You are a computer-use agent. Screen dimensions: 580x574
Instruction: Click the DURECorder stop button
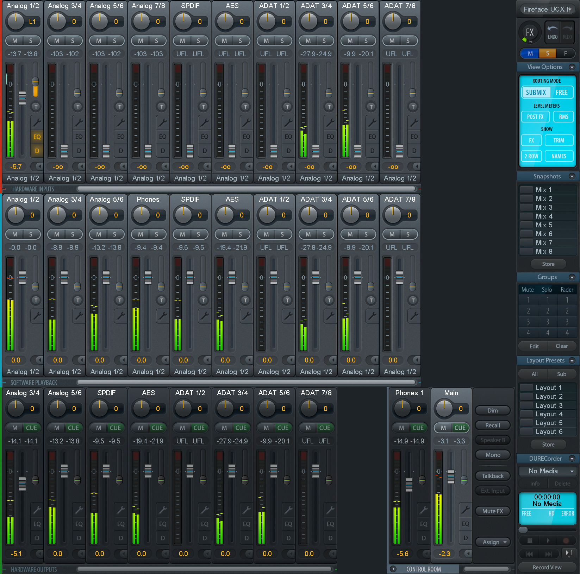tap(530, 540)
